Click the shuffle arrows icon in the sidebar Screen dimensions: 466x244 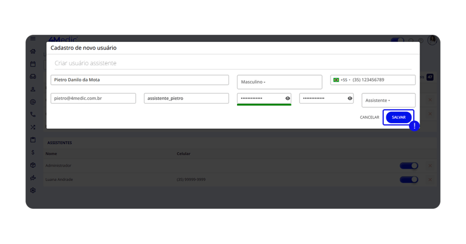pyautogui.click(x=33, y=127)
